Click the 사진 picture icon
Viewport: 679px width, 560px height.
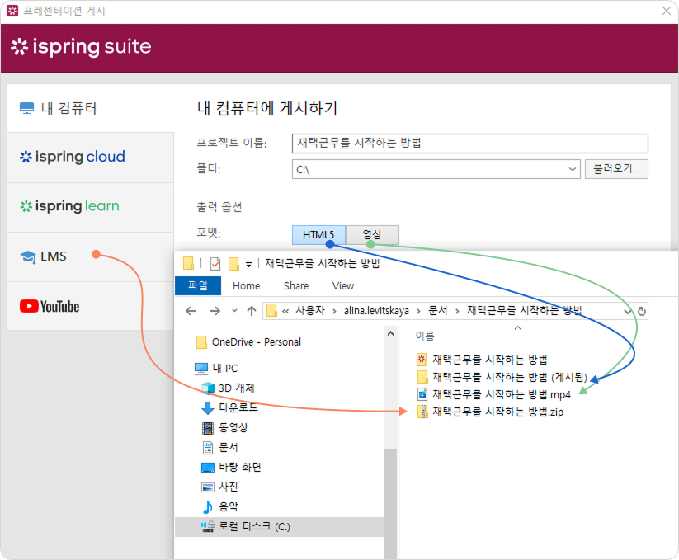208,487
